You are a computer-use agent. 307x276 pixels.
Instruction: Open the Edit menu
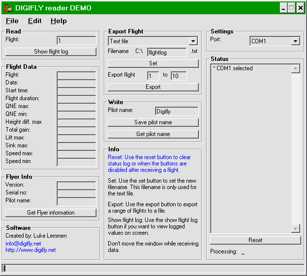(x=34, y=21)
